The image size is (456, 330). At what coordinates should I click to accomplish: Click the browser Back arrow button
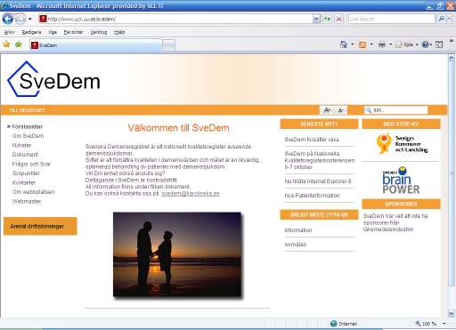coord(8,19)
